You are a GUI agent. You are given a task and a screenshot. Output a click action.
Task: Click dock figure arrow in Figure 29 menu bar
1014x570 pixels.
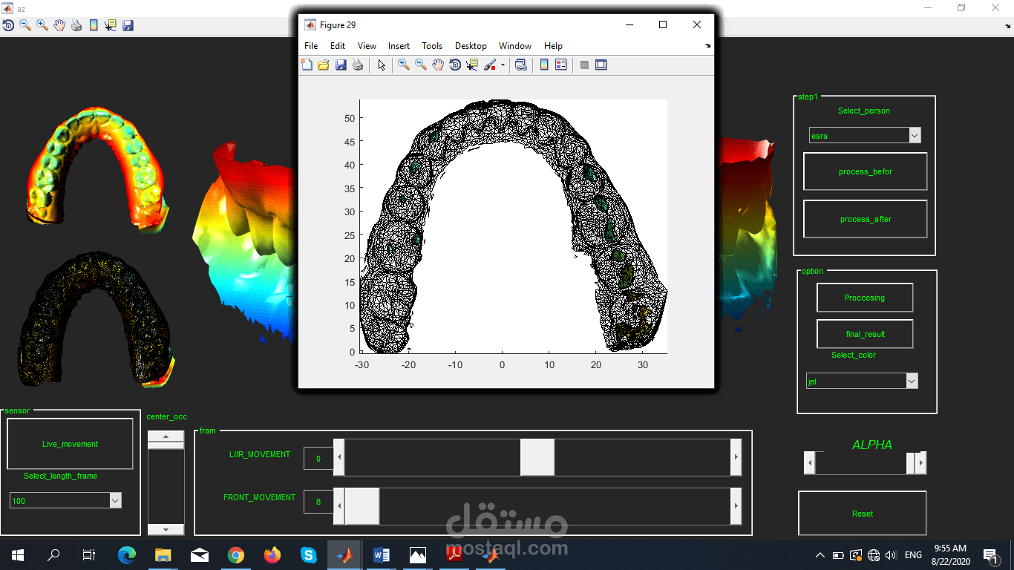tap(707, 46)
